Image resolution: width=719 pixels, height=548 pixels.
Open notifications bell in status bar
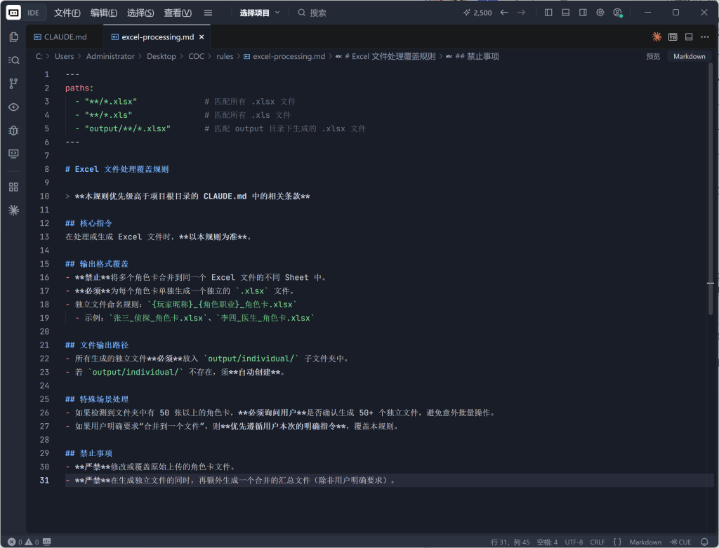pos(704,542)
